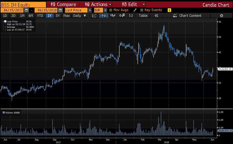This screenshot has height=144, width=233.
Task: Select the 1M range tab
Action: [x=22, y=16]
